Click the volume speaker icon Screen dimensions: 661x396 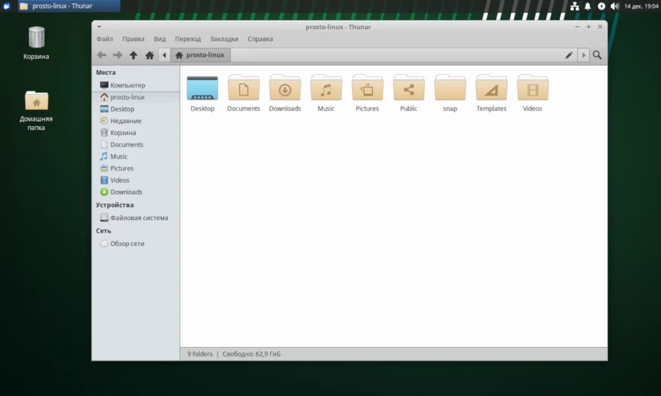615,6
